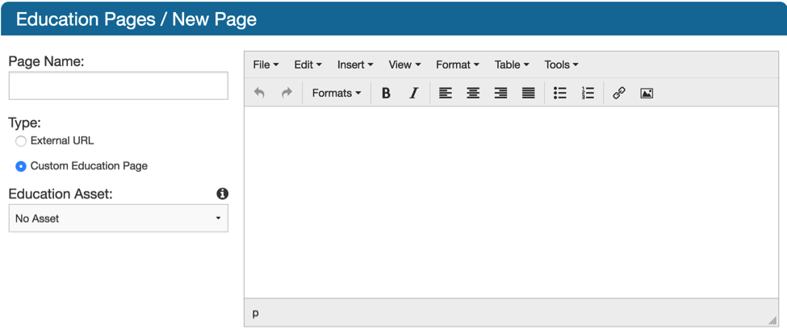Image resolution: width=787 pixels, height=333 pixels.
Task: Toggle bold text formatting
Action: click(x=386, y=93)
